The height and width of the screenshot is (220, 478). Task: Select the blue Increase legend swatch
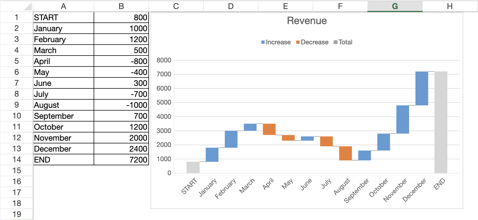coord(263,42)
